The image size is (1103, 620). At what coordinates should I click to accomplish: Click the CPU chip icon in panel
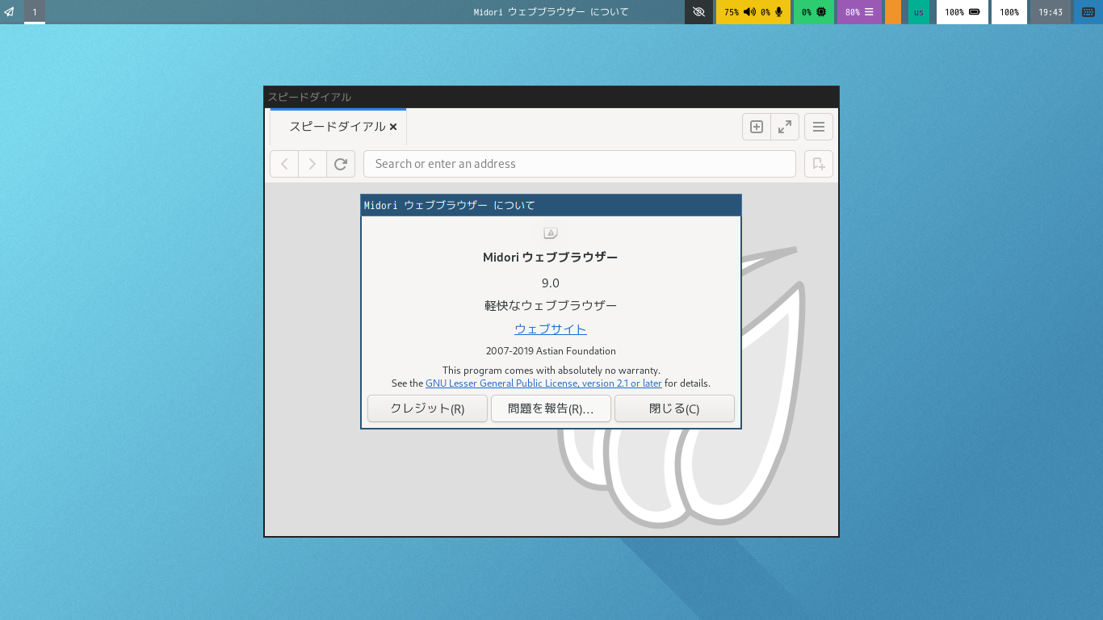(x=821, y=12)
